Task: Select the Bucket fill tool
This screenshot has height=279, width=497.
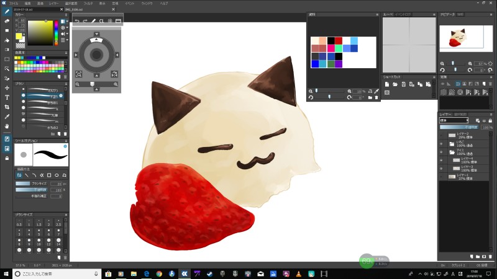Action: point(6,40)
